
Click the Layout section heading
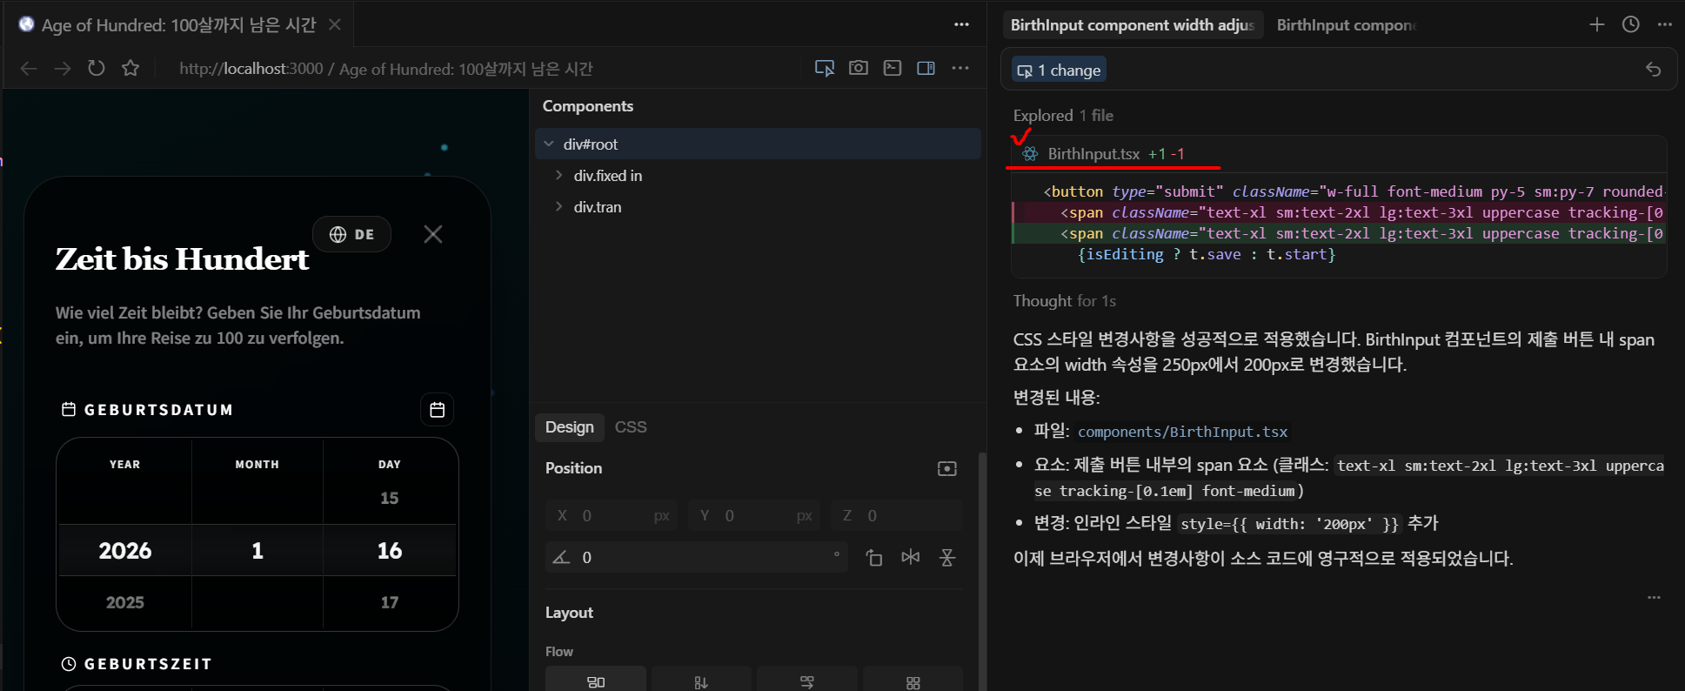point(569,613)
